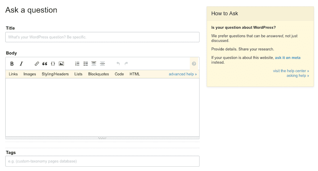
Task: Create a bulleted list
Action: pyautogui.click(x=86, y=63)
